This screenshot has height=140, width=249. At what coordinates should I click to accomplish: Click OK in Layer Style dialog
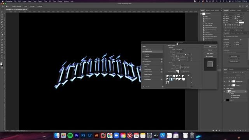coord(210,47)
